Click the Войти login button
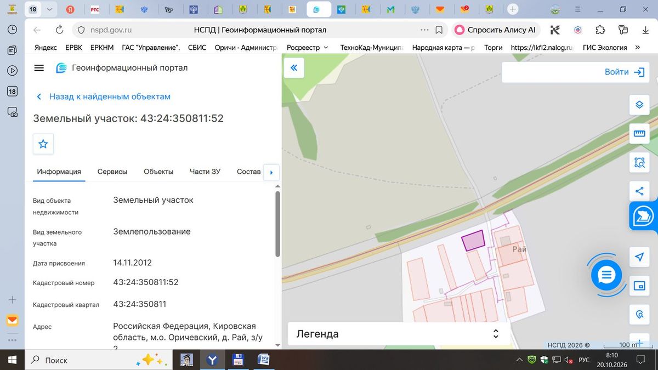Screen dimensions: 658x370 624,72
